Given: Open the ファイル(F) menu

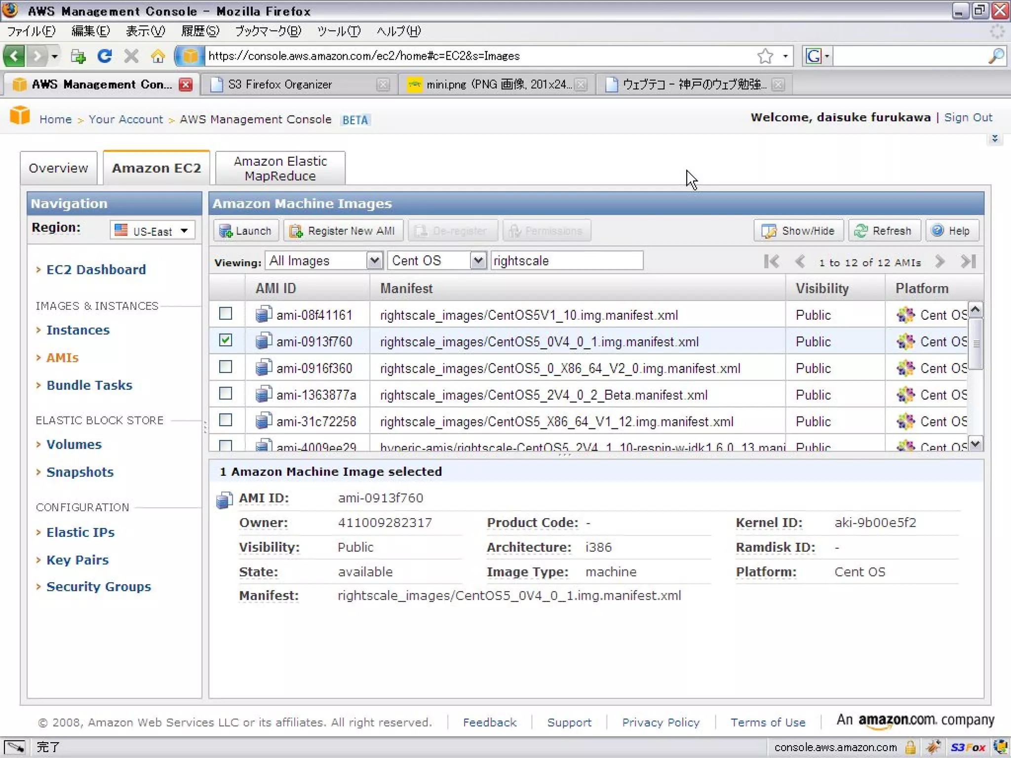Looking at the screenshot, I should [31, 31].
